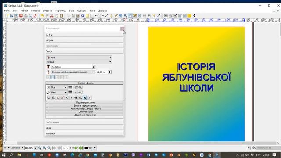Paste from clipboard toolbar icon
Screen dimensions: 281x158
pos(61,16)
